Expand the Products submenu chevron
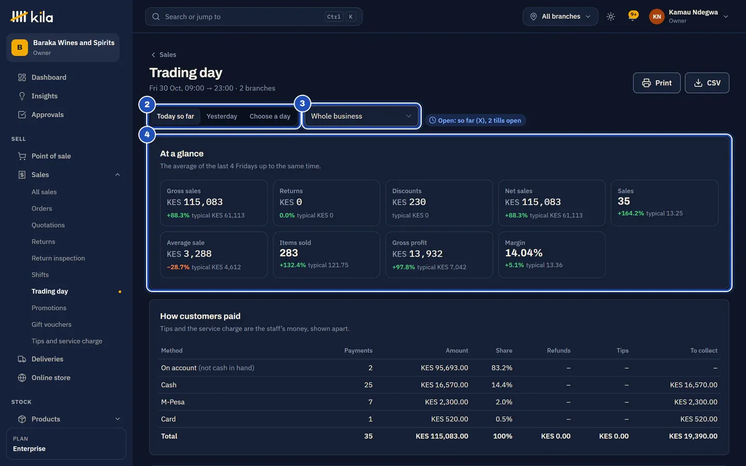This screenshot has width=746, height=466. [x=118, y=419]
